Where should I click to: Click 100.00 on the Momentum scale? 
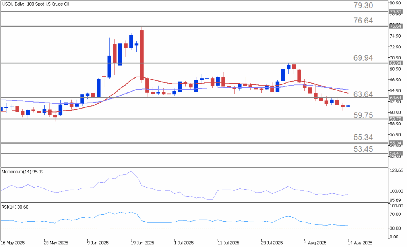pos(396,191)
